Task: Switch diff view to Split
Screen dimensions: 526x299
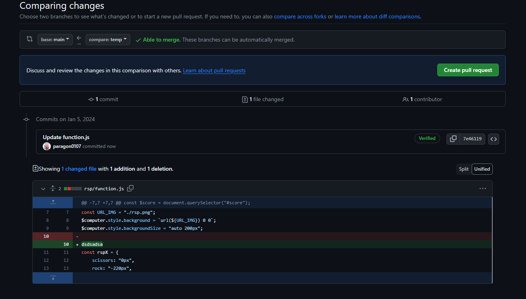Action: (x=464, y=169)
